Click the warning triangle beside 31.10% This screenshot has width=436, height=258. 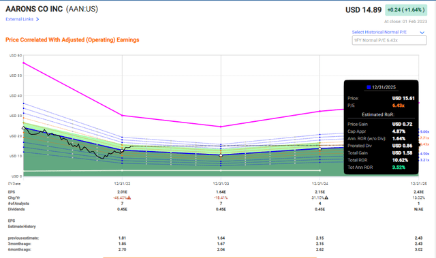326,197
